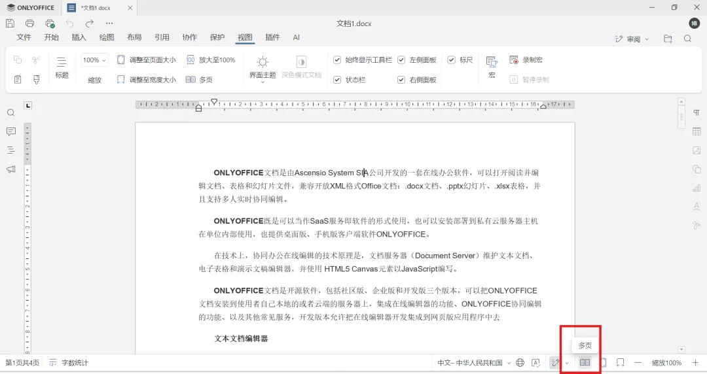Image resolution: width=707 pixels, height=374 pixels.
Task: Click the Cut scissors icon in the ribbon
Action: (37, 60)
